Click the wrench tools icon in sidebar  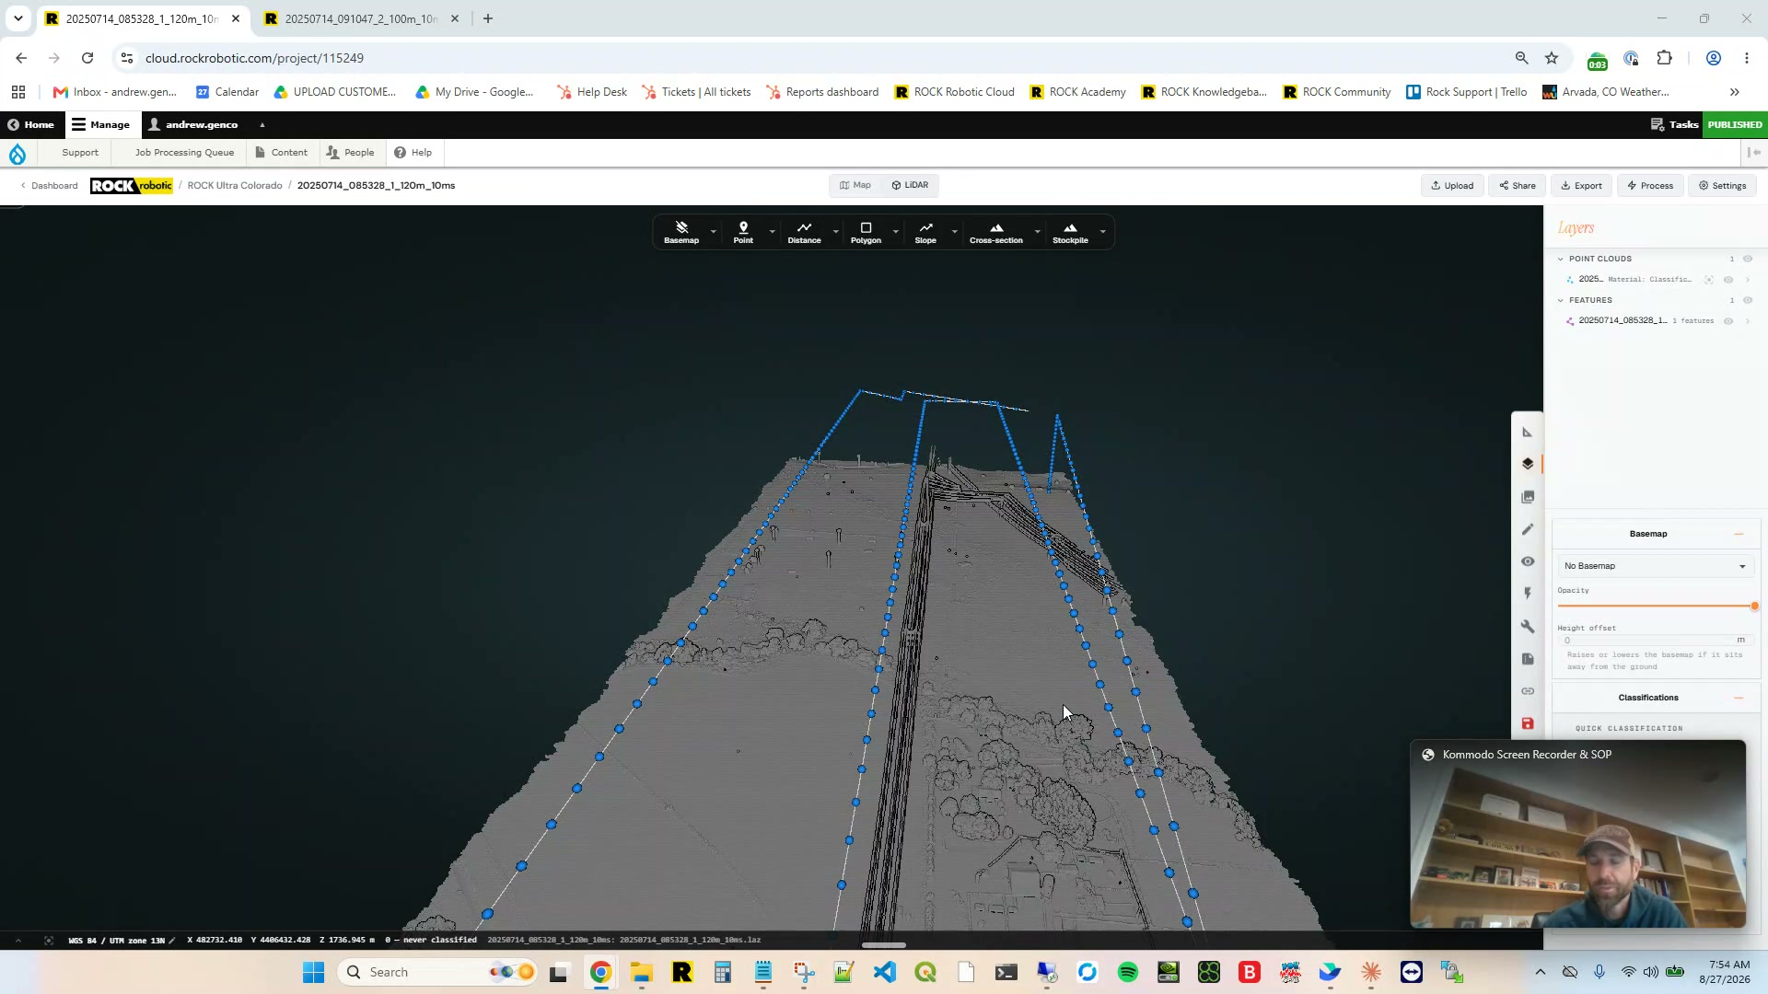coord(1528,626)
